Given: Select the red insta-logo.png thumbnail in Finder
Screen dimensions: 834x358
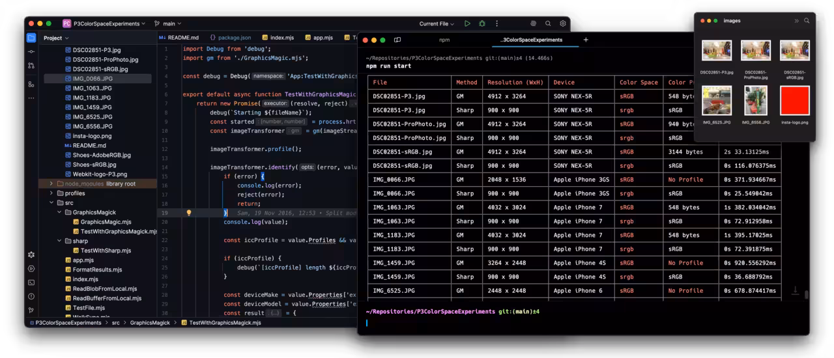Looking at the screenshot, I should (x=795, y=101).
